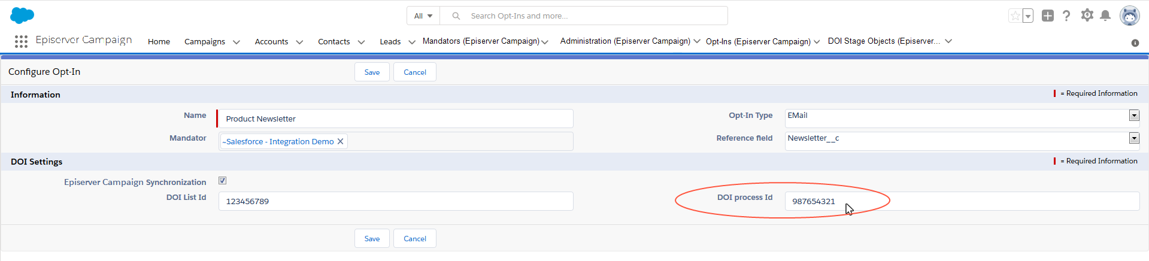Open the notifications bell icon

(x=1105, y=16)
